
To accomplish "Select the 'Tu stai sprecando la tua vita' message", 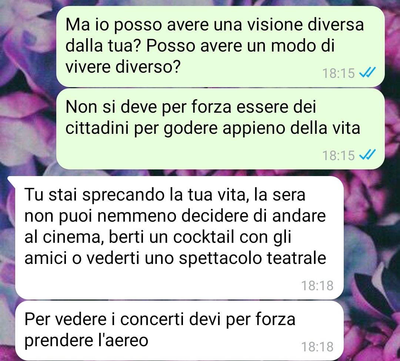I will [179, 238].
